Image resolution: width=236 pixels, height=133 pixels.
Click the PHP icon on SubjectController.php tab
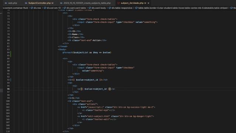point(26,3)
